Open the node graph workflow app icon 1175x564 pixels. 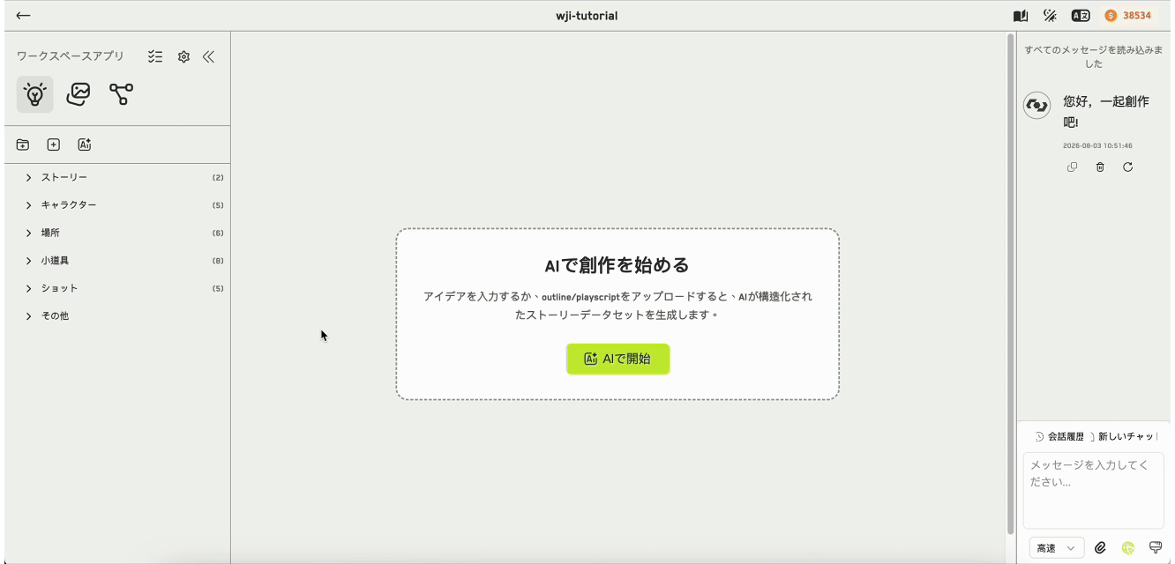[x=121, y=94]
